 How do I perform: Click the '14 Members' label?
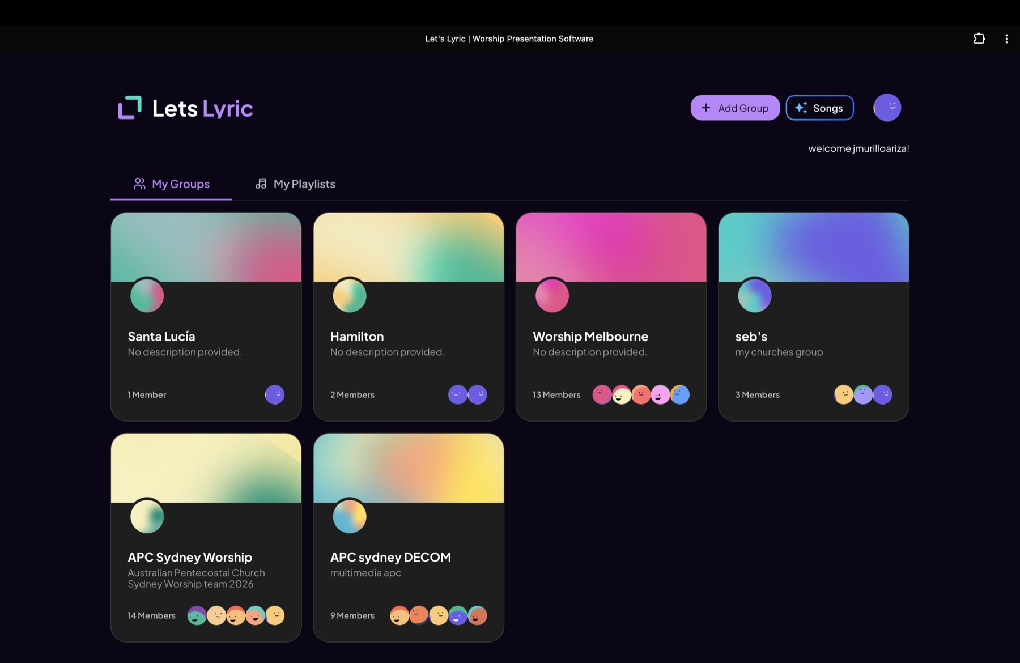(151, 616)
